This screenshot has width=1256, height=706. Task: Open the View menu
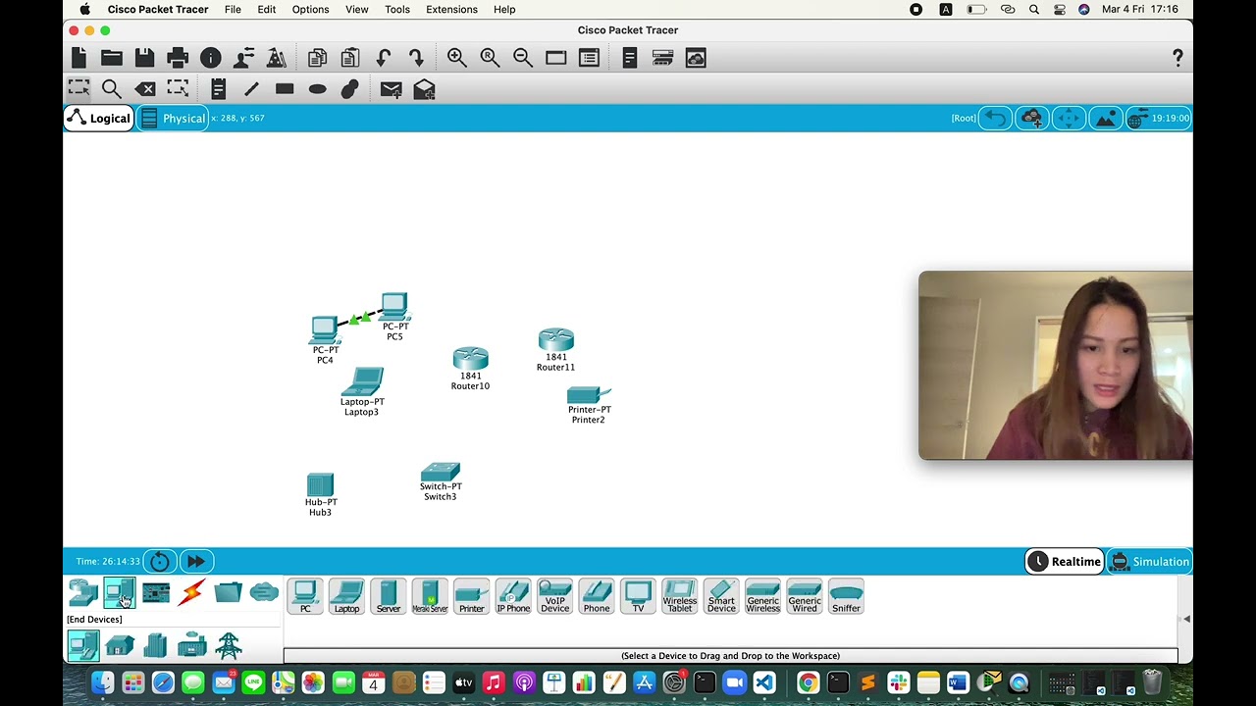click(357, 10)
